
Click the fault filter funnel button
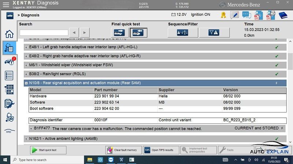coord(214,33)
